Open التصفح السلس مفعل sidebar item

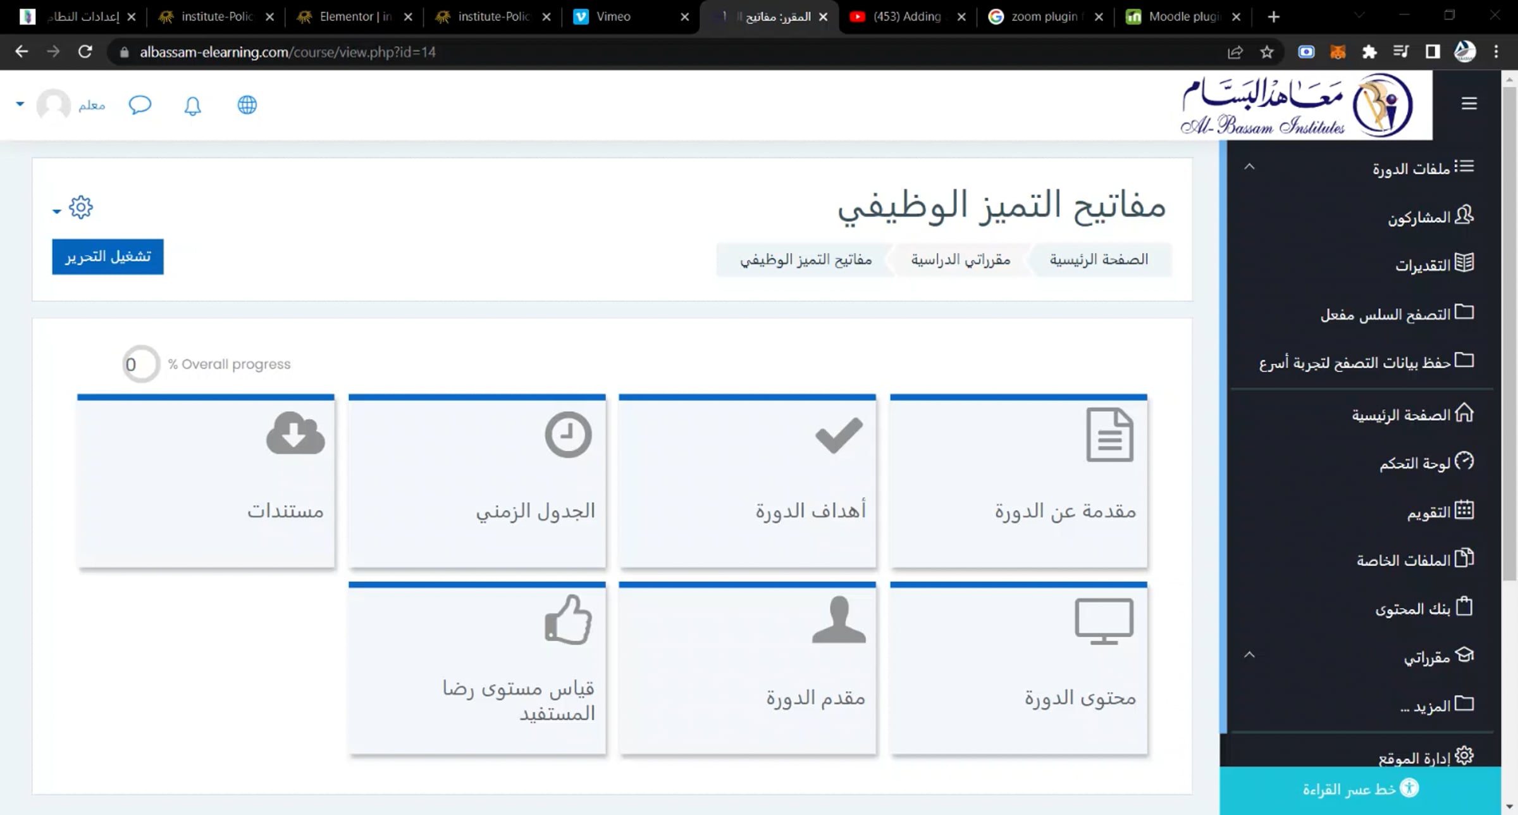pos(1397,313)
